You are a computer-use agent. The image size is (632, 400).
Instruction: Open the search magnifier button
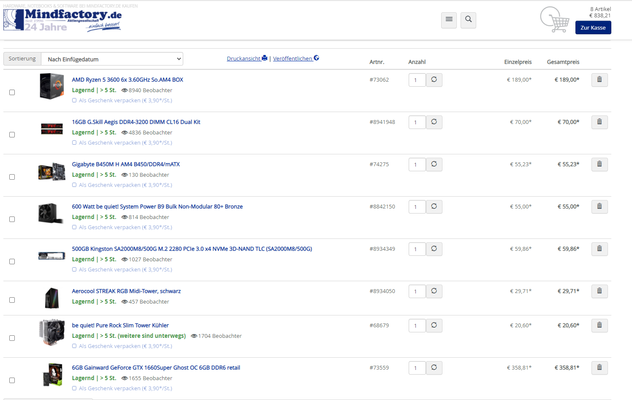[468, 20]
